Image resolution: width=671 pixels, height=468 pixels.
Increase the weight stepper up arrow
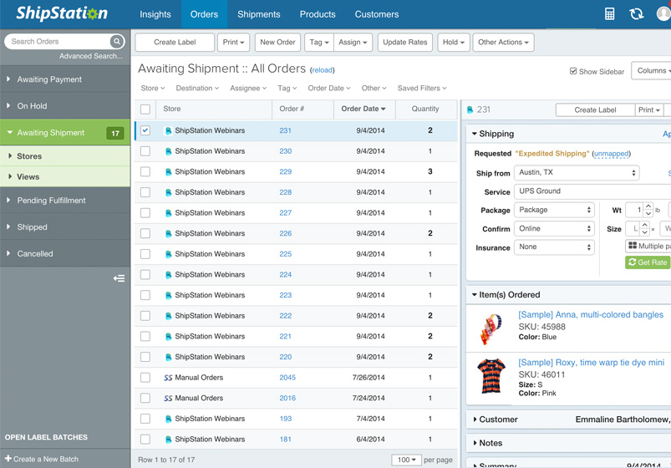coord(648,206)
